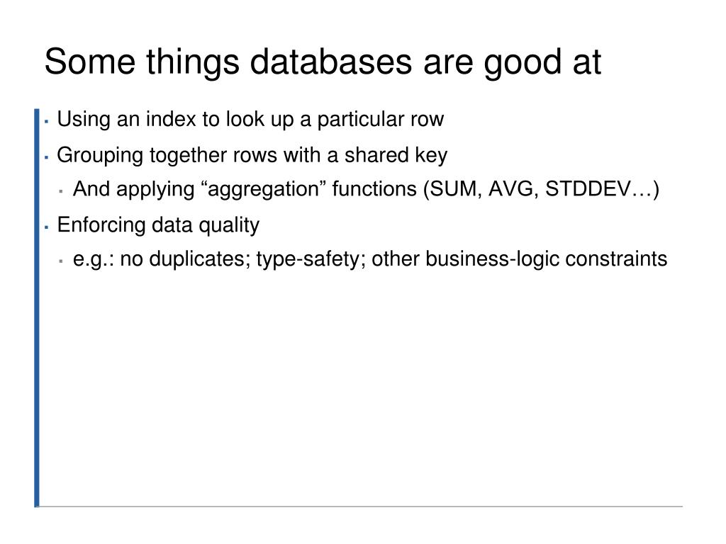Click the blue vertical bar at left edge
The width and height of the screenshot is (726, 544).
pyautogui.click(x=37, y=308)
